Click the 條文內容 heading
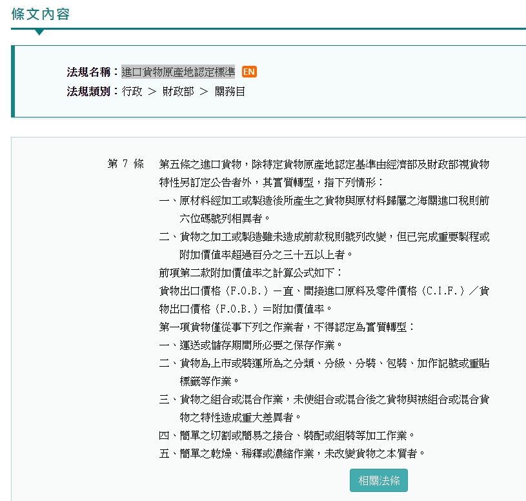This screenshot has height=501, width=526. coord(40,14)
